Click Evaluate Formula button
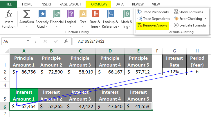 coord(190,25)
